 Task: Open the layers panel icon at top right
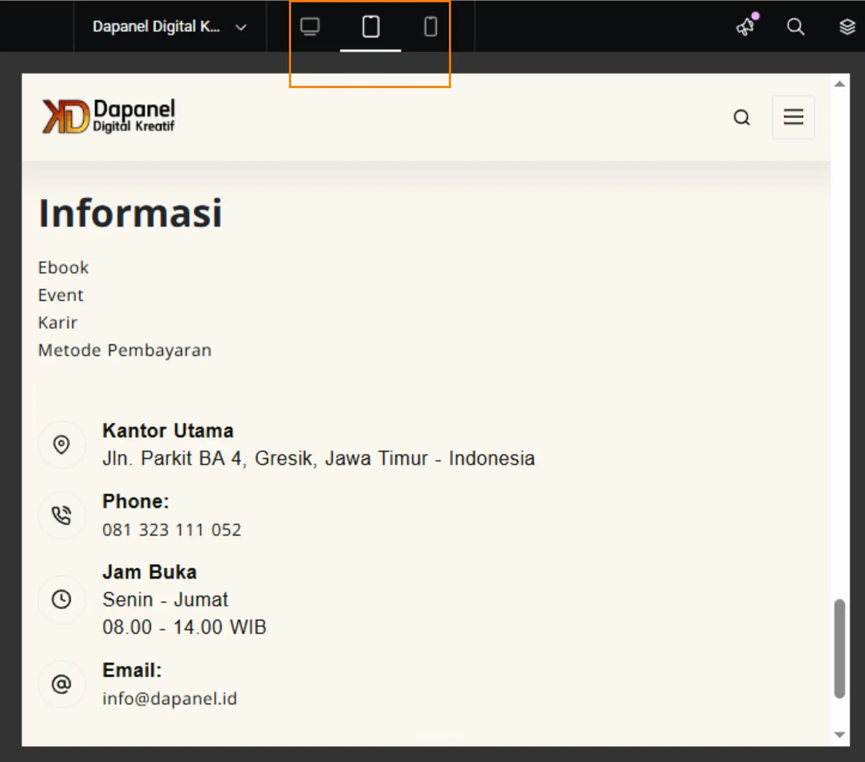(848, 27)
